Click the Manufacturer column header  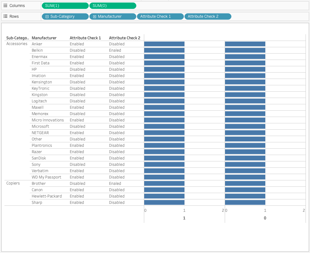tap(44, 38)
